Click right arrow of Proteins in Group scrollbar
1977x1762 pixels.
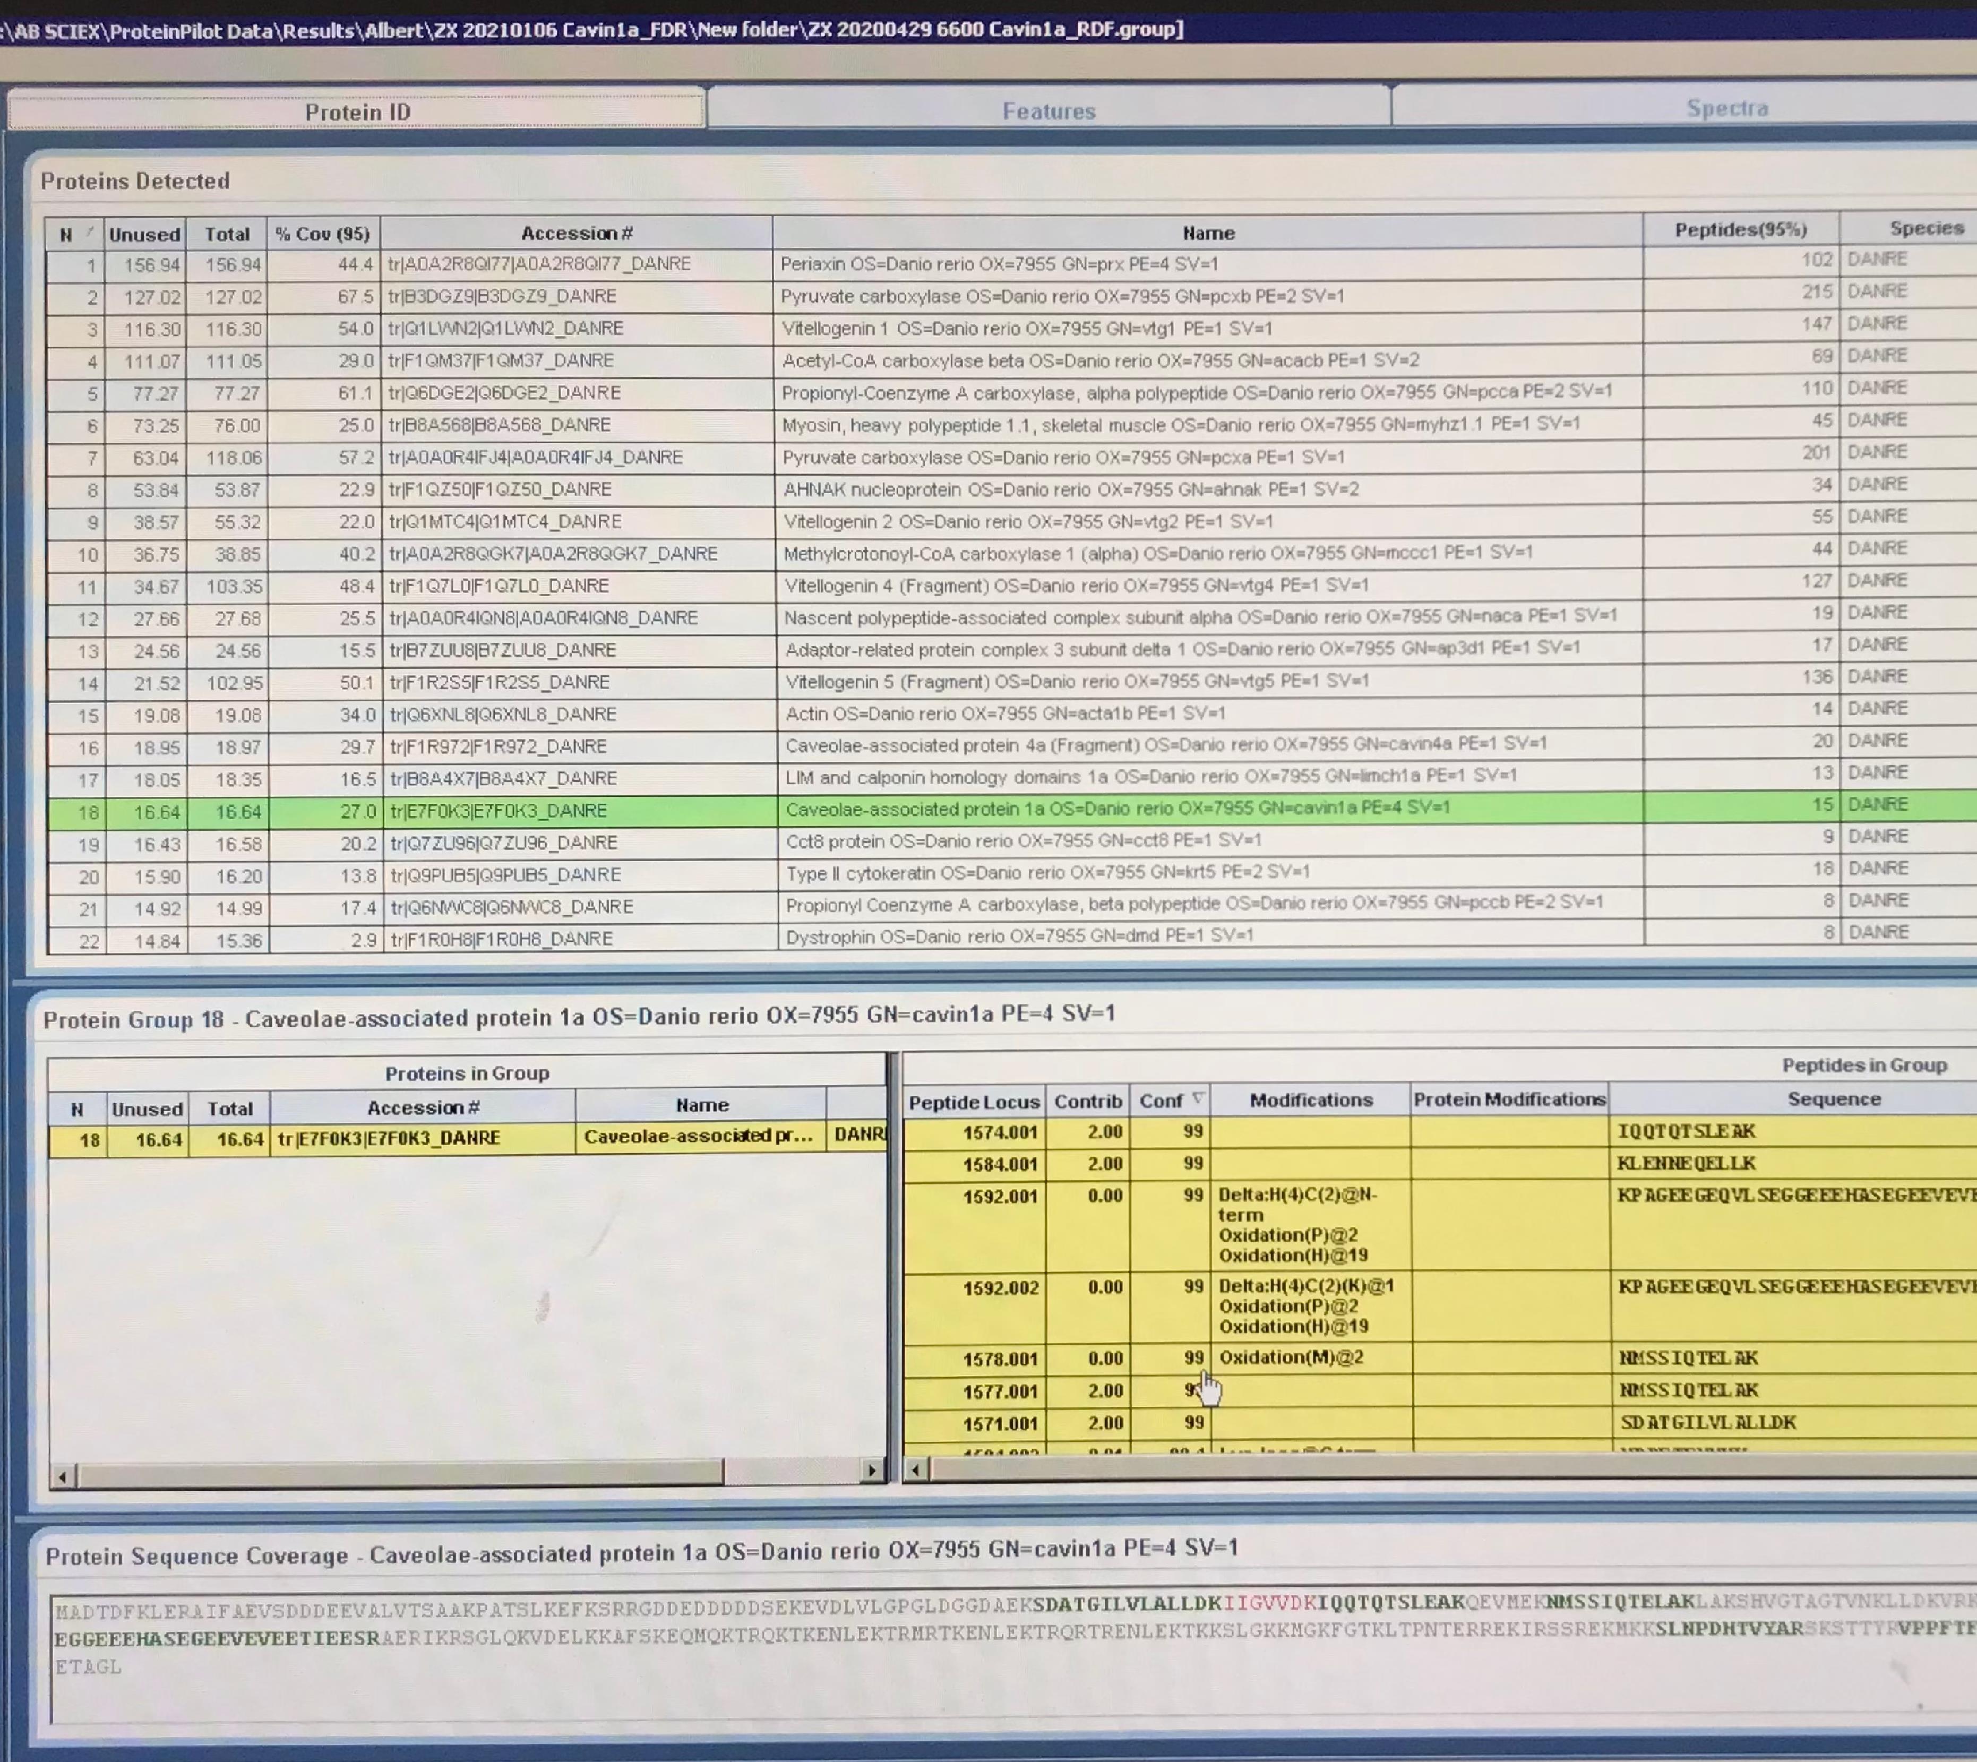[871, 1471]
